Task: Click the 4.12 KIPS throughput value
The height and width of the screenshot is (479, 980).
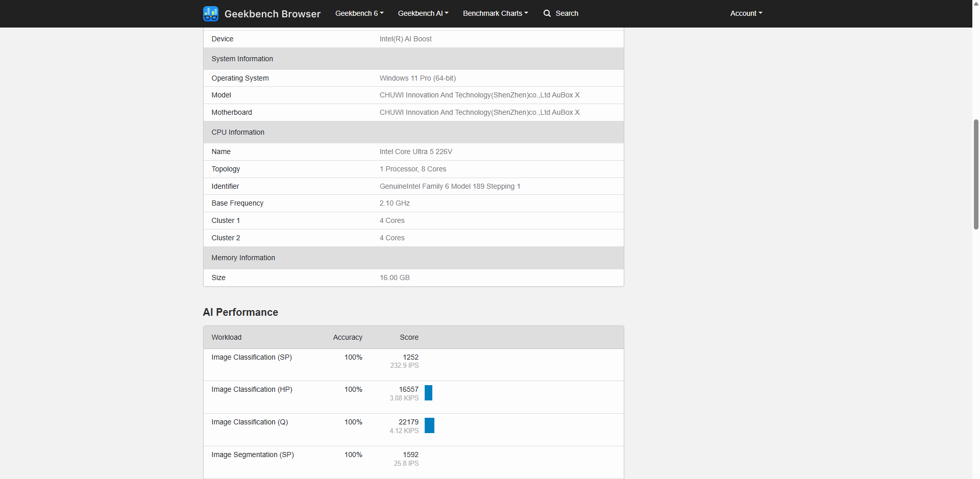Action: 404,431
